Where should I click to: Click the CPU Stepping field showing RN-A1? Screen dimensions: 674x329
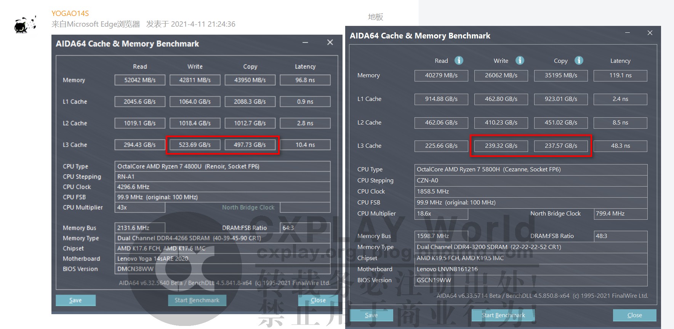click(x=223, y=177)
